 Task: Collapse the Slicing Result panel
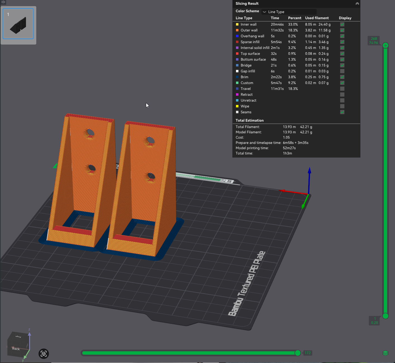[357, 4]
